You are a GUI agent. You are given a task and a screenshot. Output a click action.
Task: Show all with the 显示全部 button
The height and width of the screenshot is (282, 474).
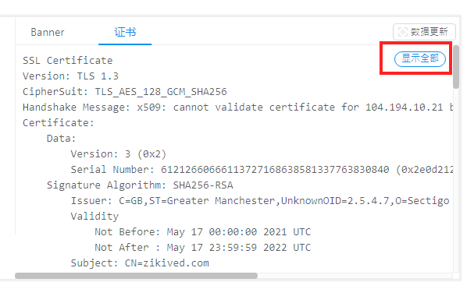420,58
